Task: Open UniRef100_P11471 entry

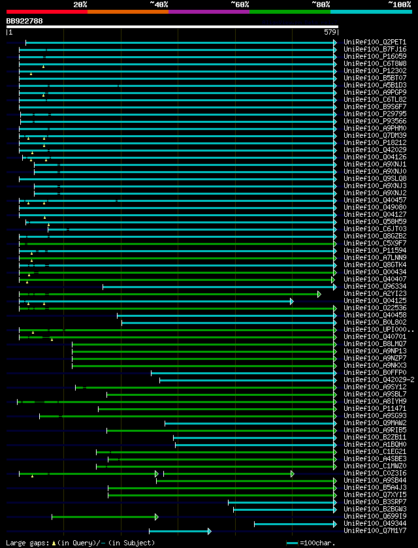Action: [375, 408]
